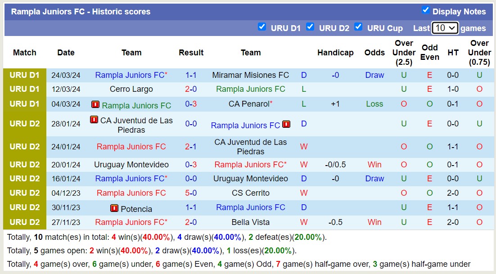Click the Odds column header
The height and width of the screenshot is (274, 496).
point(374,53)
